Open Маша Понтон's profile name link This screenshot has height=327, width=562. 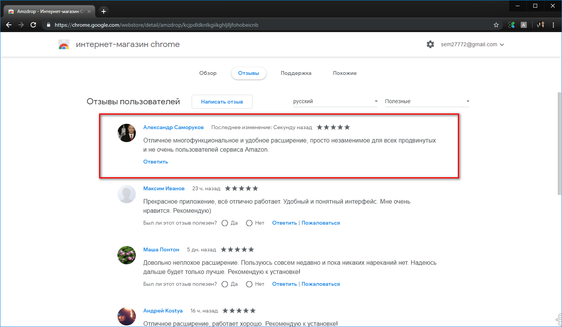[161, 249]
